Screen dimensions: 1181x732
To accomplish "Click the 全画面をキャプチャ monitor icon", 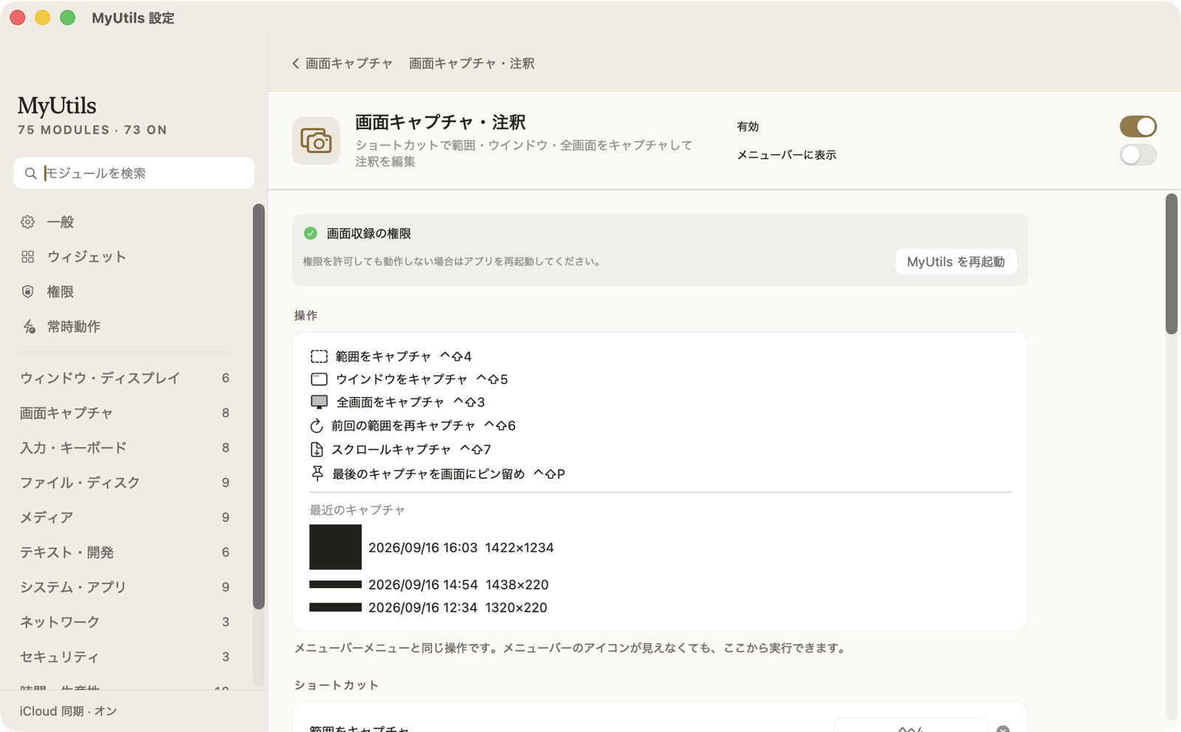I will pyautogui.click(x=319, y=402).
